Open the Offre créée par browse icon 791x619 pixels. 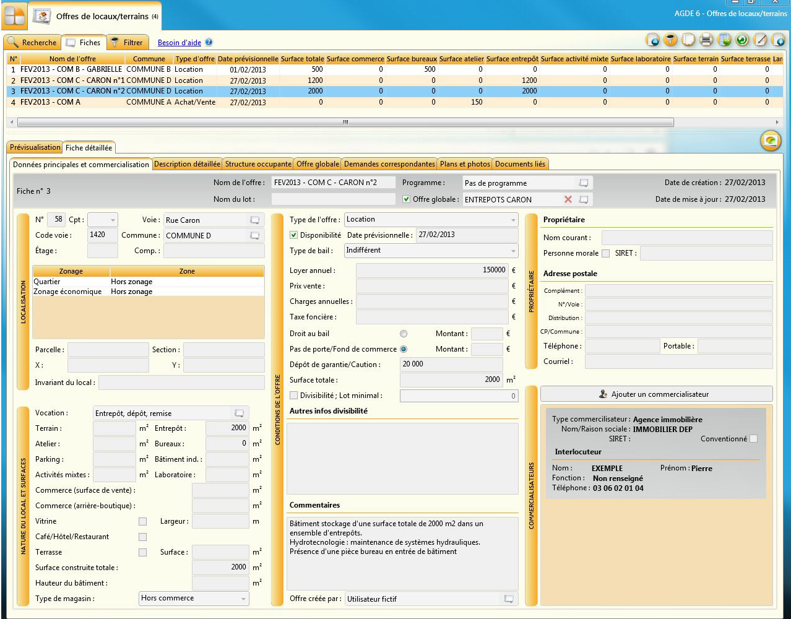coord(509,599)
